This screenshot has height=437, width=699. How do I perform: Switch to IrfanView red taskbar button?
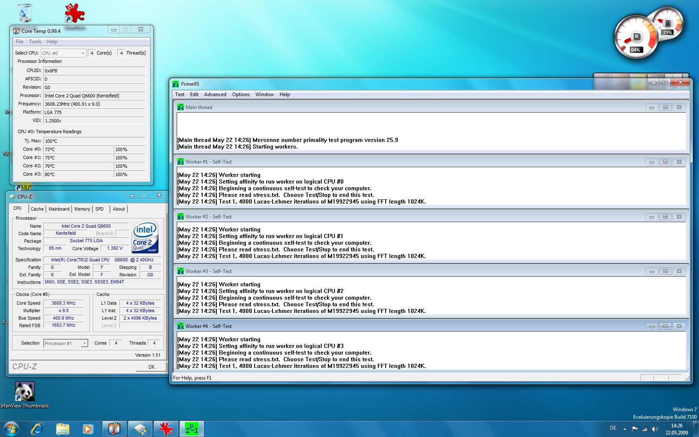[166, 429]
